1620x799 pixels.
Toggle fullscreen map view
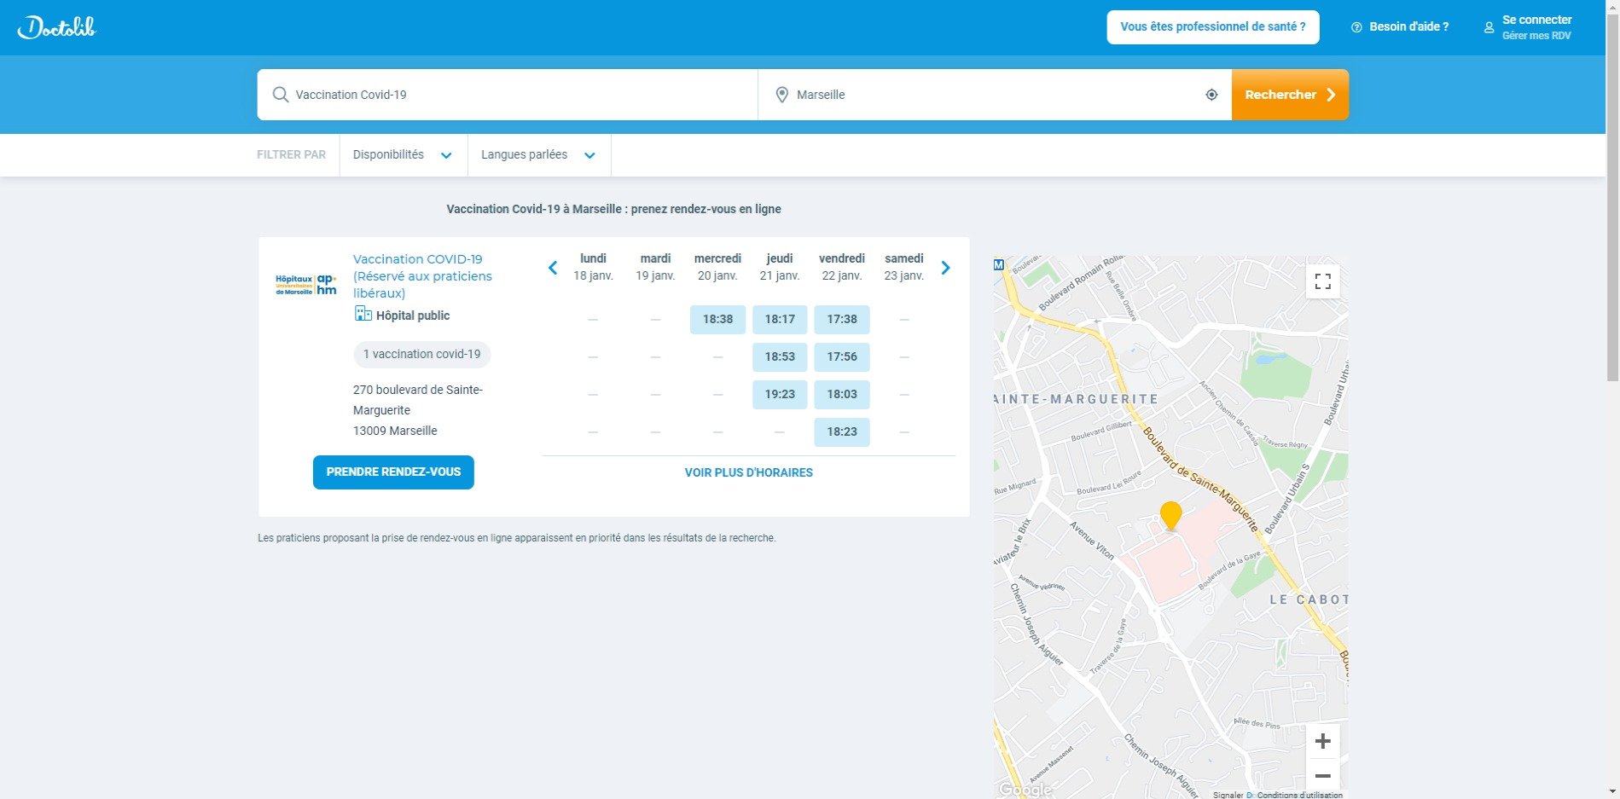coord(1323,281)
